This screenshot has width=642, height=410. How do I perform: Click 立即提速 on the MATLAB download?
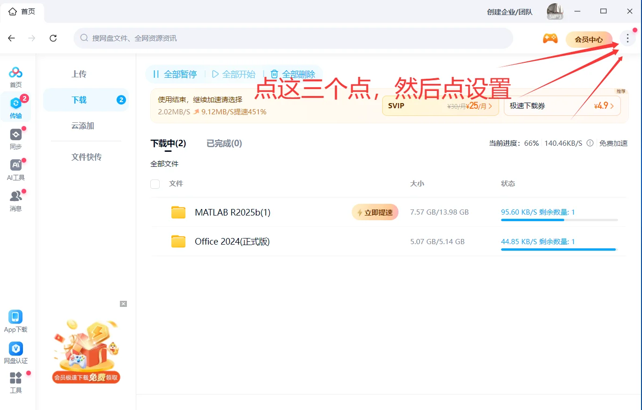[x=375, y=212]
